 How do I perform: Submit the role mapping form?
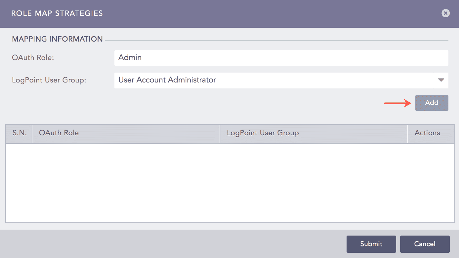point(371,244)
